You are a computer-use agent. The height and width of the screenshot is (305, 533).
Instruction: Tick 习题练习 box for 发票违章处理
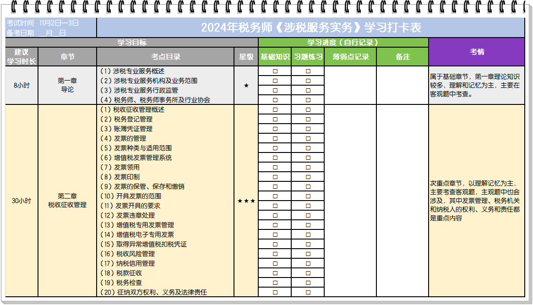(308, 215)
